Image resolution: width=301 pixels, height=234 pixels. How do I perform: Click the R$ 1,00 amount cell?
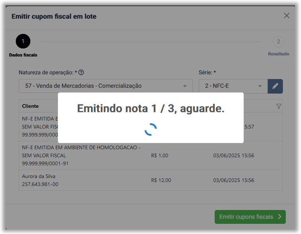click(x=159, y=155)
